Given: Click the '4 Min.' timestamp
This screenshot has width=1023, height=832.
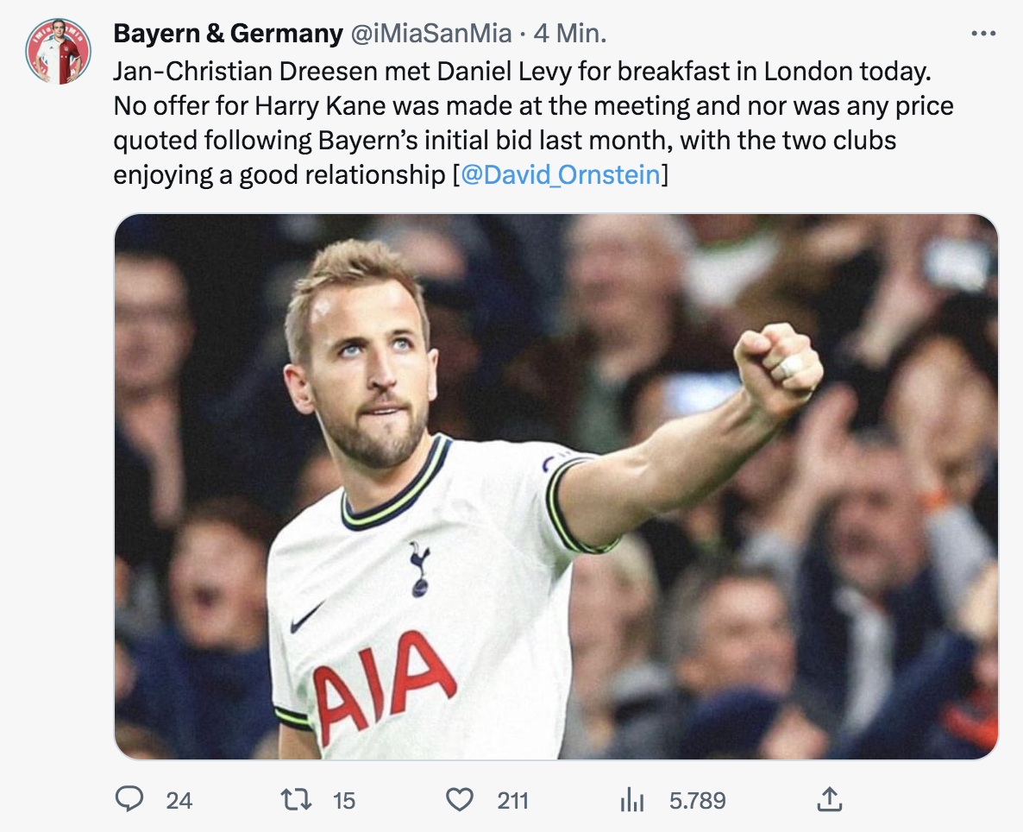Looking at the screenshot, I should coord(570,34).
